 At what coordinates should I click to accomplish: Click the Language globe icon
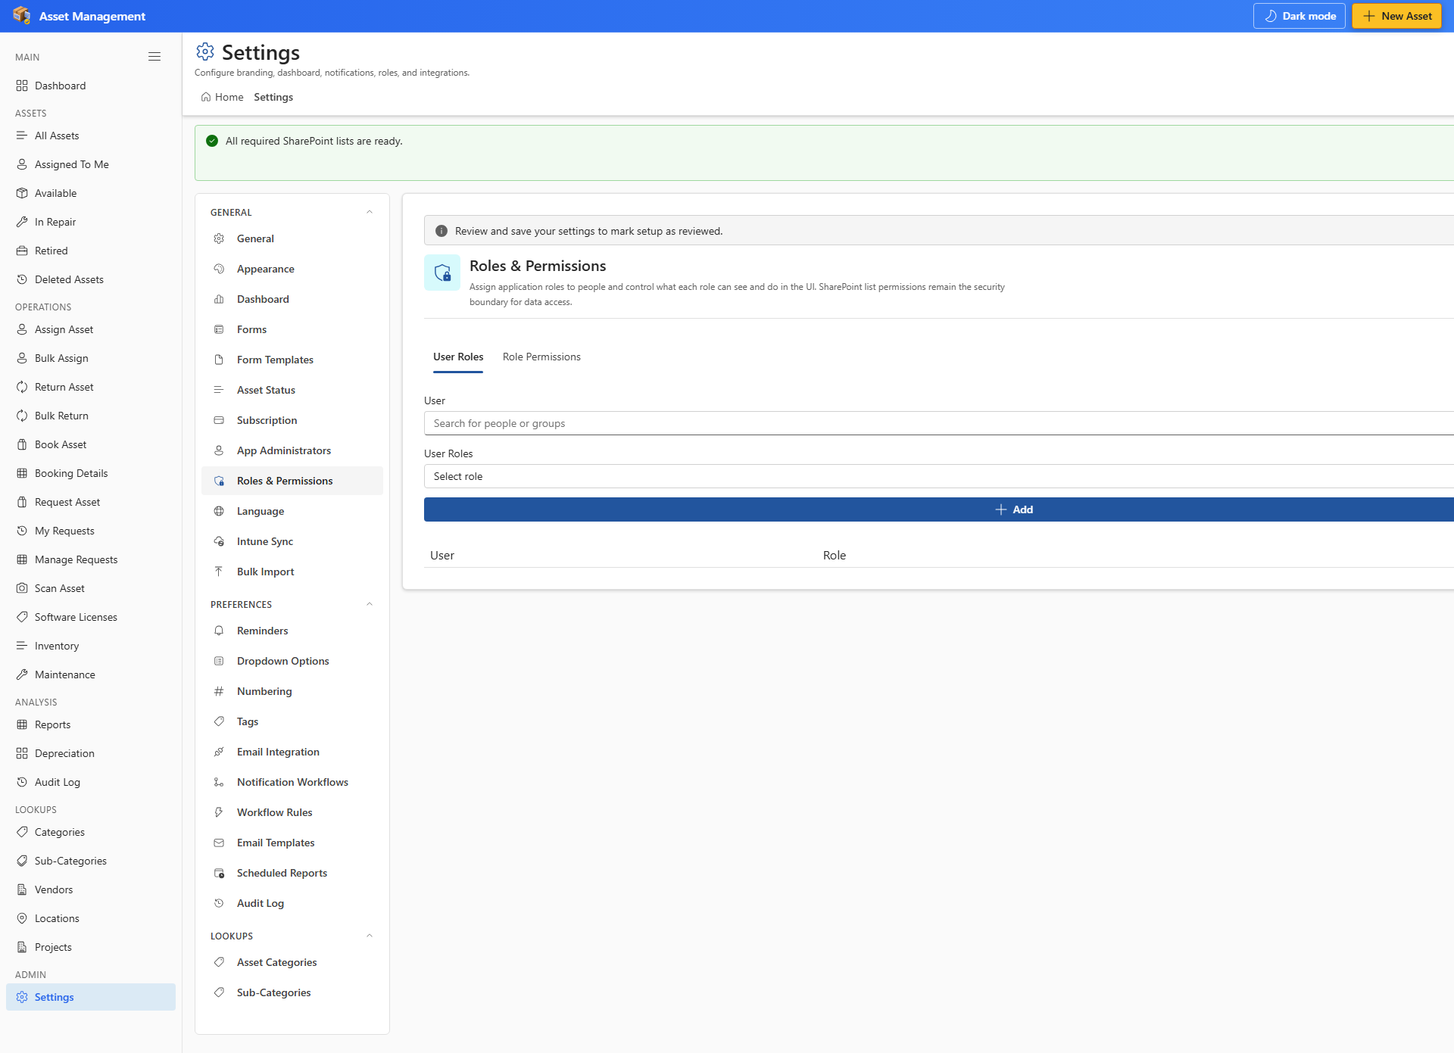click(x=219, y=511)
